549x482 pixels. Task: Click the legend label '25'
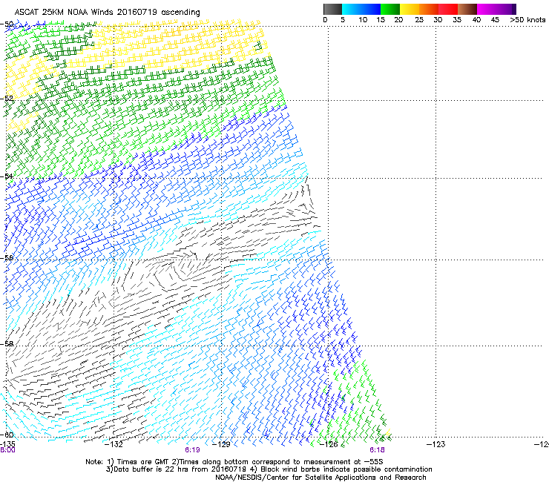tap(418, 19)
